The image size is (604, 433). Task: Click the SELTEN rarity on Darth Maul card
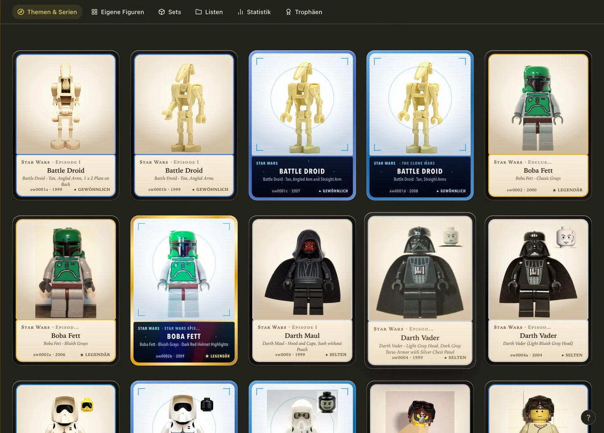(x=336, y=355)
